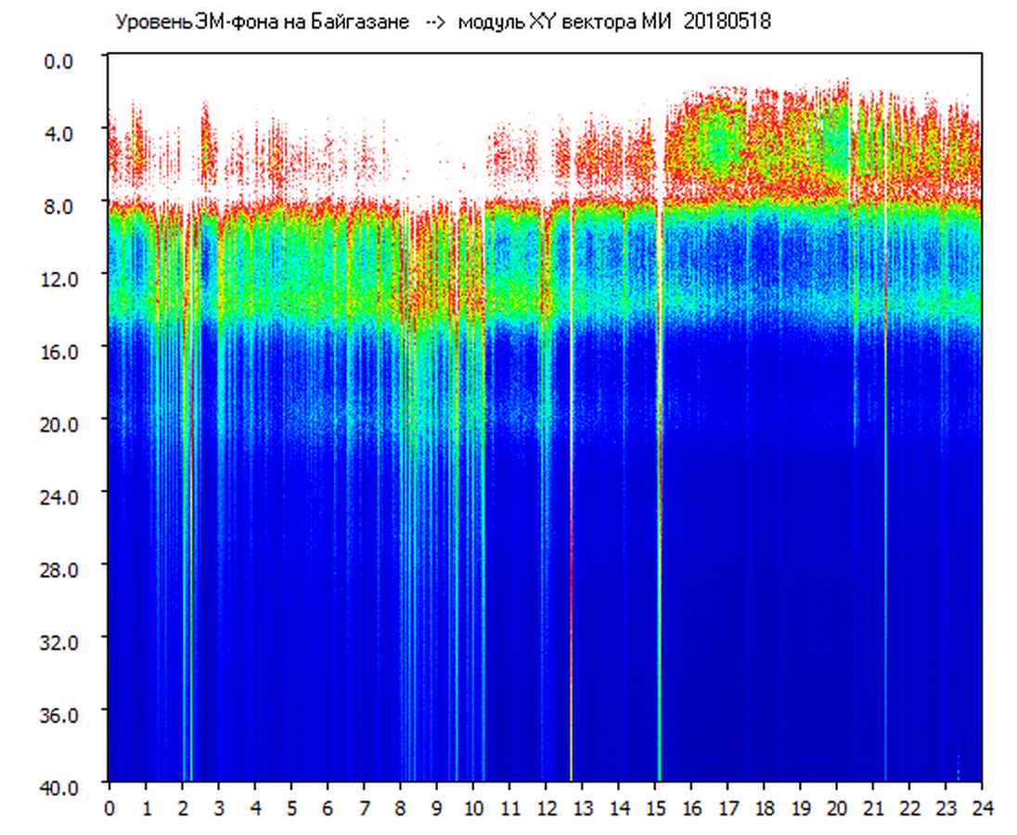The width and height of the screenshot is (1017, 835).
Task: Select hour 6 on the time axis
Action: pos(328,808)
